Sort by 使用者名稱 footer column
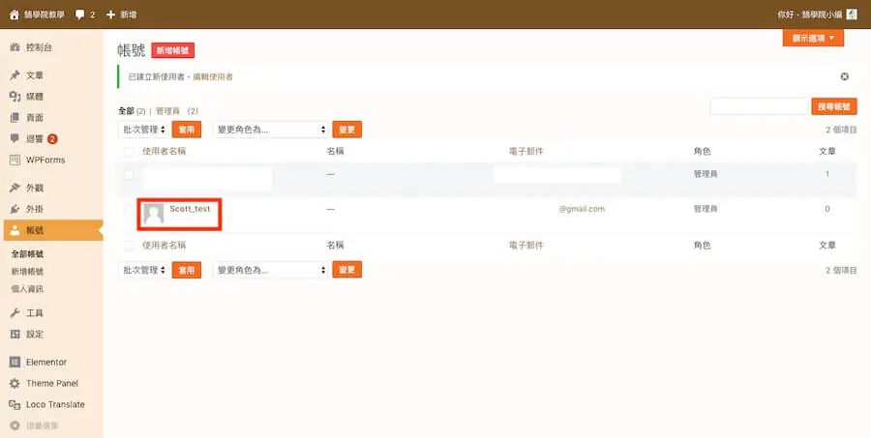This screenshot has width=871, height=438. [x=164, y=246]
